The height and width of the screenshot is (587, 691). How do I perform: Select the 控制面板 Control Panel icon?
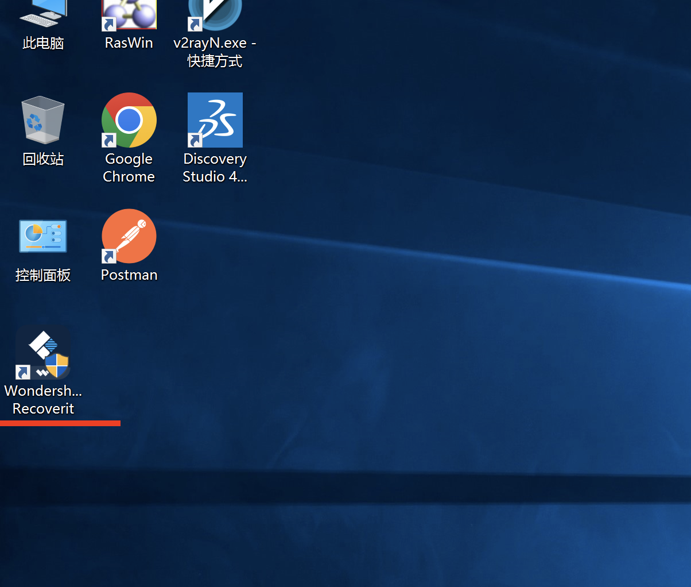[43, 236]
